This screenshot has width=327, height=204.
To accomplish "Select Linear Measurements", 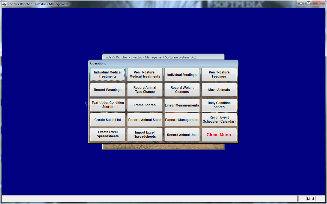I will (x=182, y=105).
